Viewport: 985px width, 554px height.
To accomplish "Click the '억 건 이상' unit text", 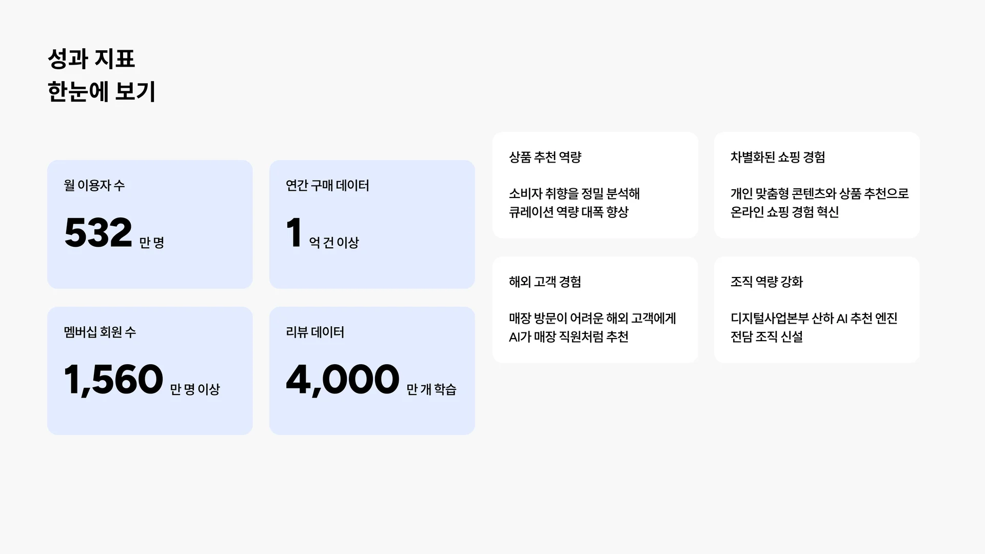I will tap(333, 243).
